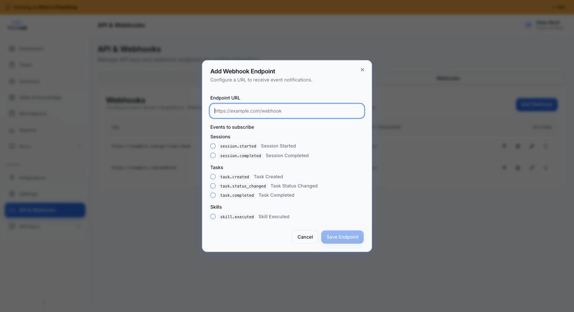574x312 pixels.
Task: Click the Save Endpoint button
Action: (342, 237)
